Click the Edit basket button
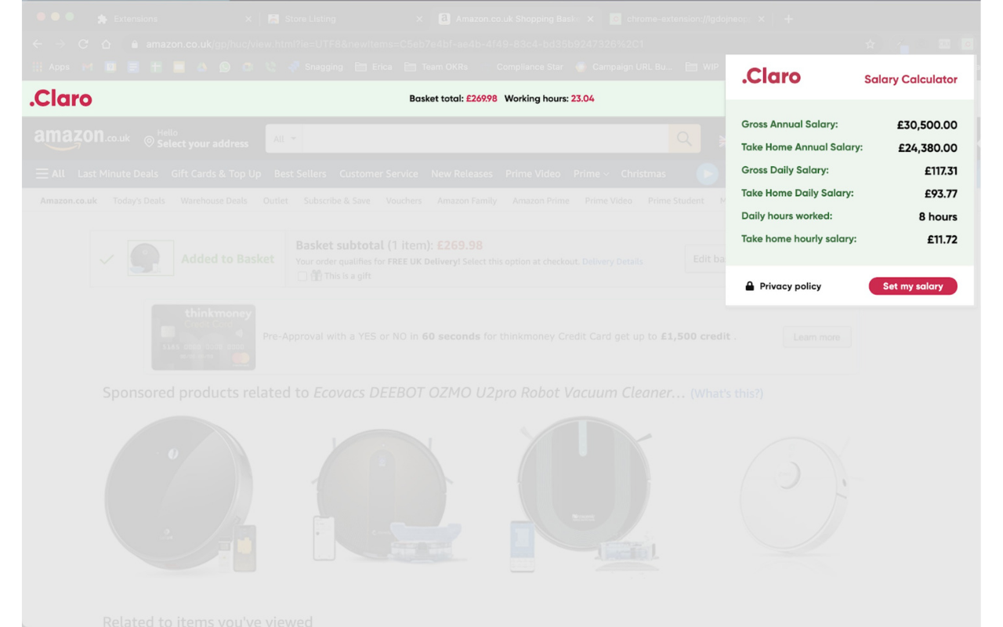Viewport: 1003px width, 627px height. [707, 259]
